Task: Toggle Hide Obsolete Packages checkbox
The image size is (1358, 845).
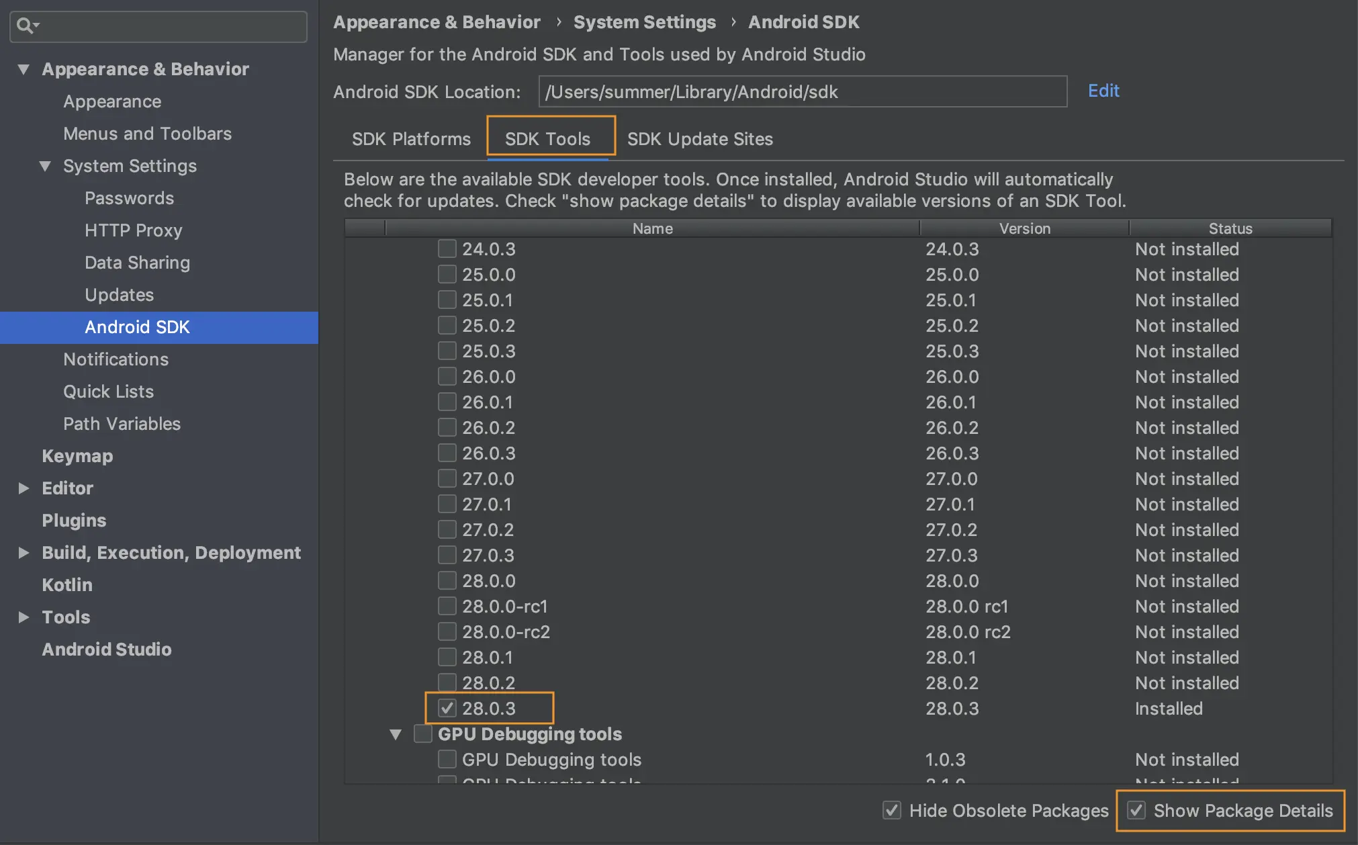Action: coord(892,811)
